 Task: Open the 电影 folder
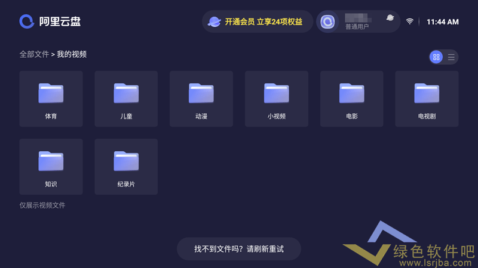click(352, 99)
